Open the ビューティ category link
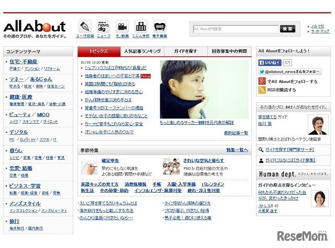 20,115
